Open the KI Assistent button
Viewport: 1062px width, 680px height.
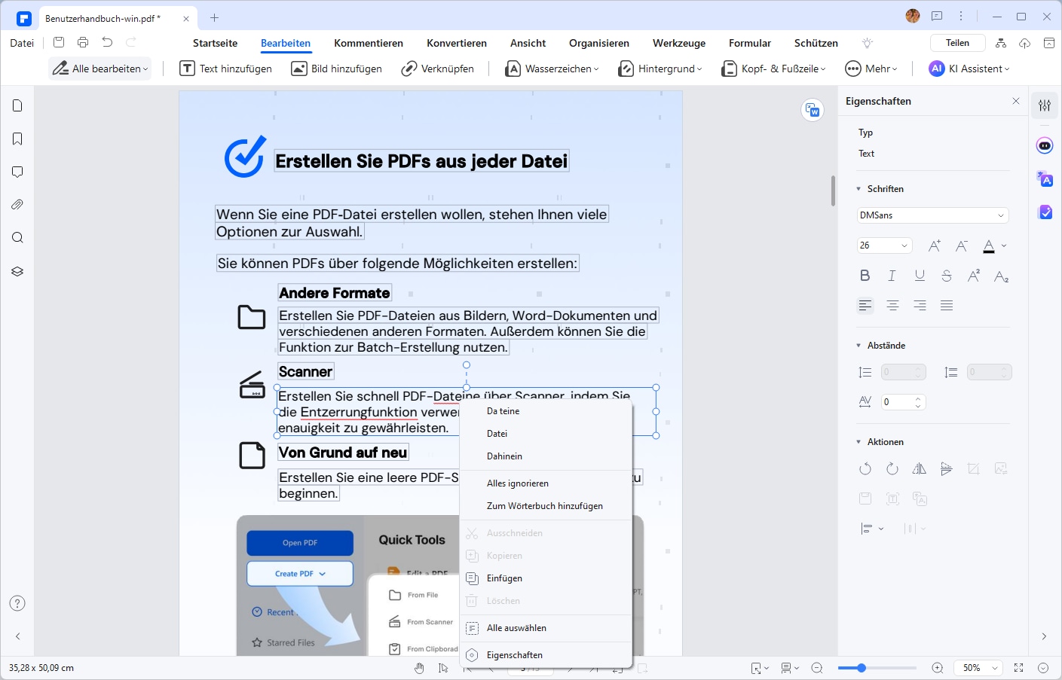click(x=969, y=69)
